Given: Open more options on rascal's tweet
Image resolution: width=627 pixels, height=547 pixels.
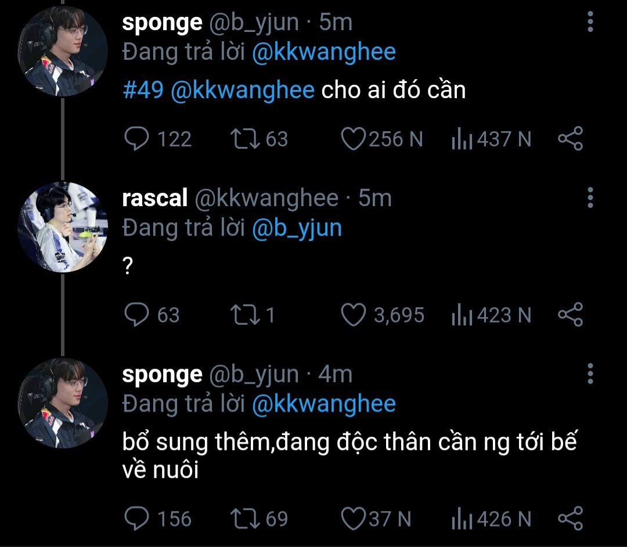Looking at the screenshot, I should click(590, 198).
